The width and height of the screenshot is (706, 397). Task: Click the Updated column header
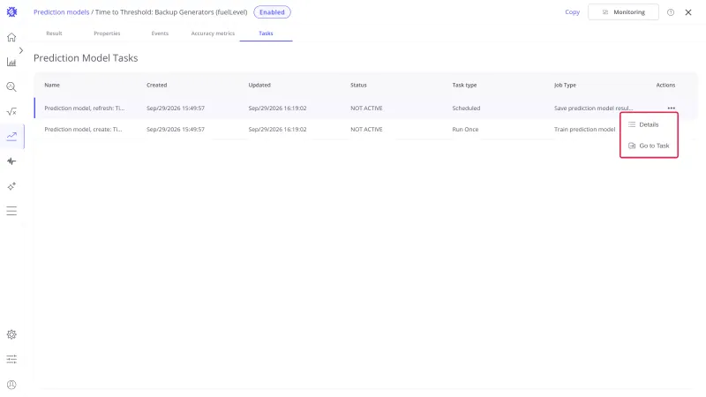point(259,85)
